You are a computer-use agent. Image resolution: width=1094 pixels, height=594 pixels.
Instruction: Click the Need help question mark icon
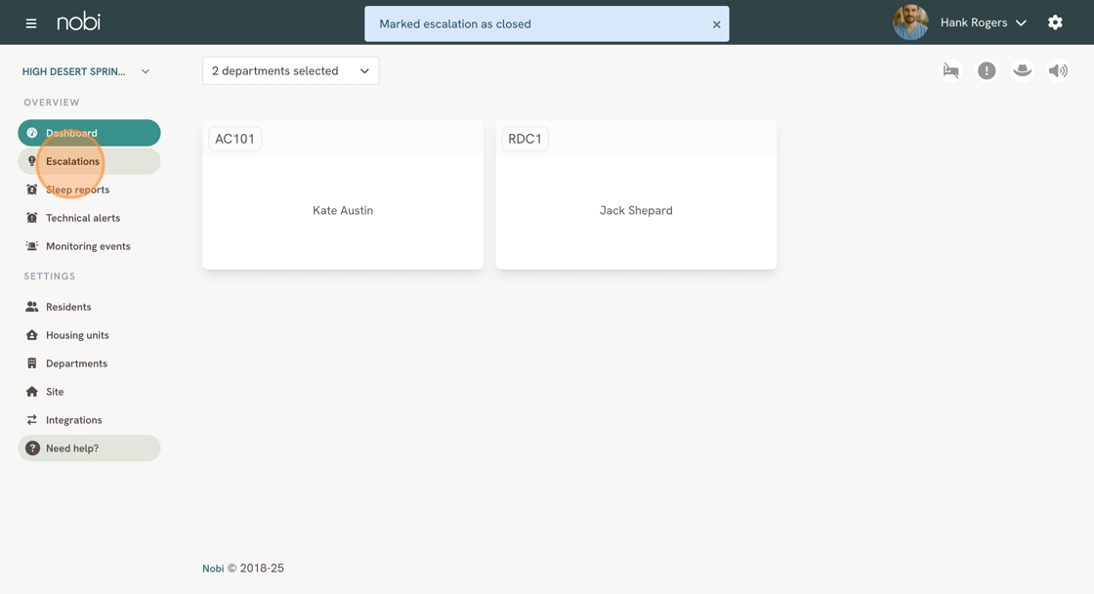[x=33, y=448]
